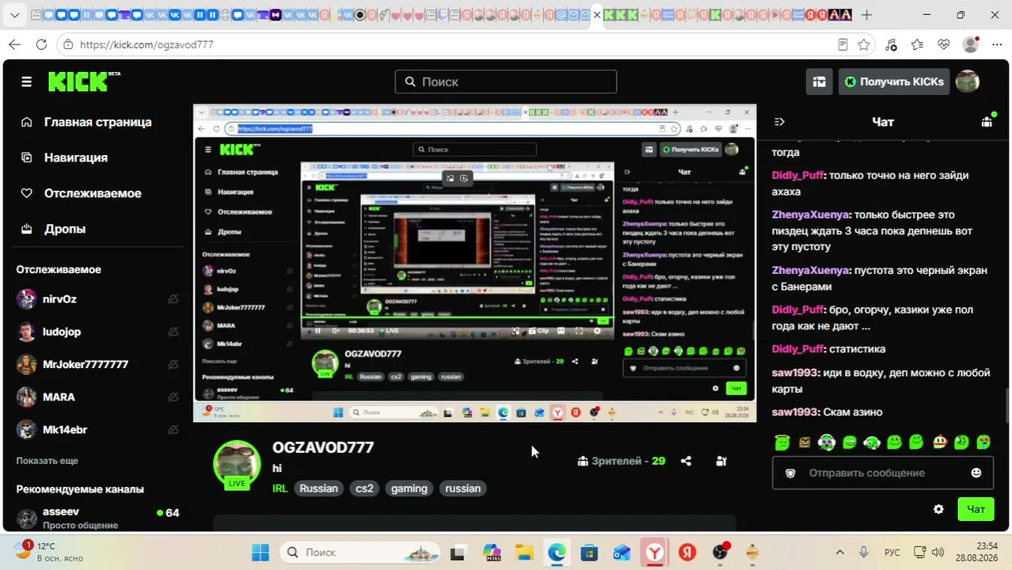Select the gaming tag

(409, 488)
